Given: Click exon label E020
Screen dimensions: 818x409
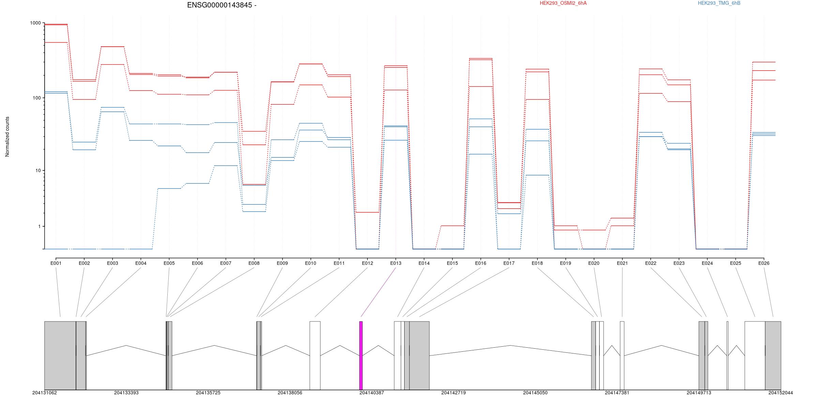Looking at the screenshot, I should [594, 263].
